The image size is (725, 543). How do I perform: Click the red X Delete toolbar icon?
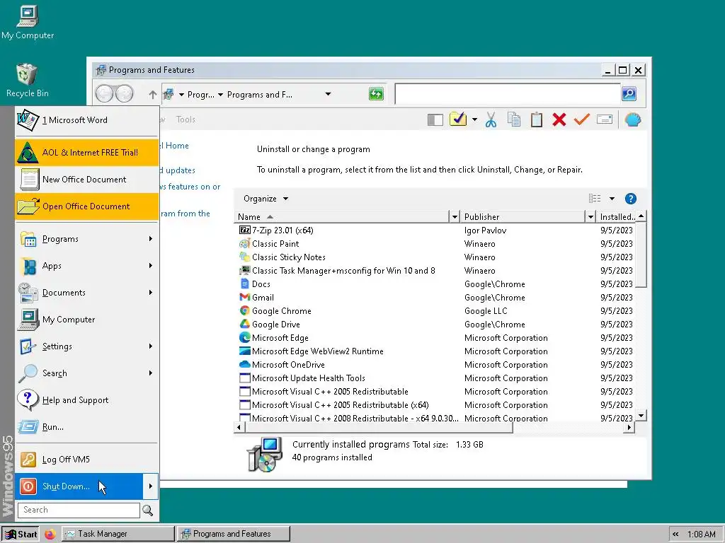(559, 119)
